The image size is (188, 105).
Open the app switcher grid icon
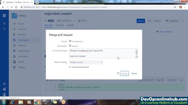[x=4, y=84]
